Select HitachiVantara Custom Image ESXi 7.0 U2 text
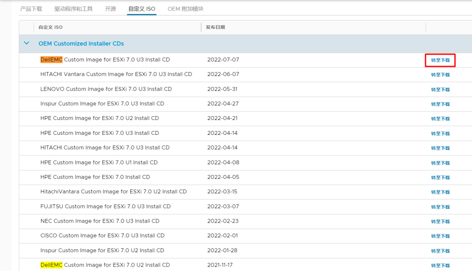The image size is (472, 271). (114, 192)
